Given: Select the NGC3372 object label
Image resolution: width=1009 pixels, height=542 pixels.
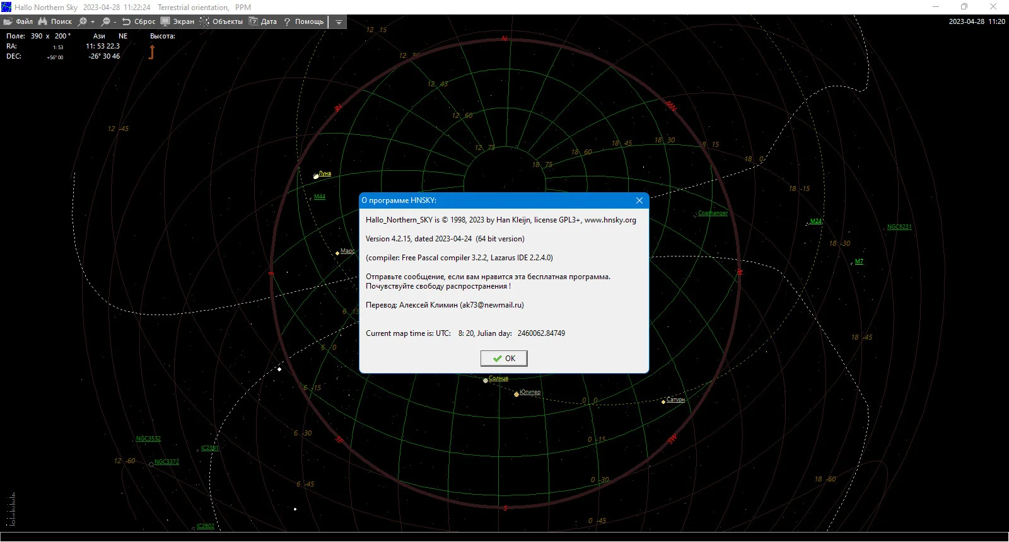Looking at the screenshot, I should (x=166, y=462).
